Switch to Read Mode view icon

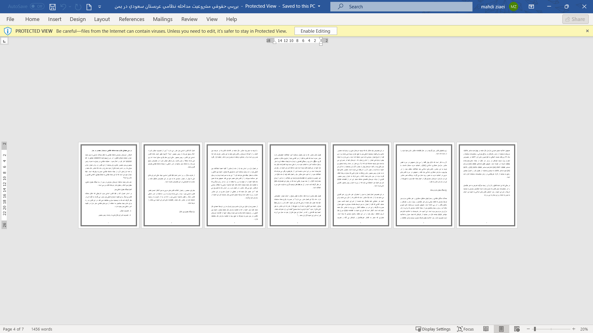click(x=486, y=329)
